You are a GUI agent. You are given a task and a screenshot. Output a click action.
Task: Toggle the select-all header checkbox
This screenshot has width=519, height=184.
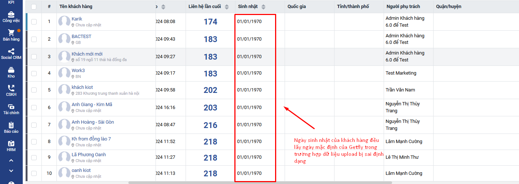34,7
